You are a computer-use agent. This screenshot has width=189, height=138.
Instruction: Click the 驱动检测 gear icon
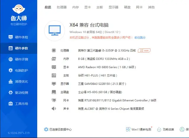tap(11, 93)
